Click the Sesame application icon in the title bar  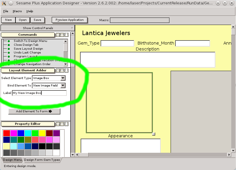tap(4, 3)
